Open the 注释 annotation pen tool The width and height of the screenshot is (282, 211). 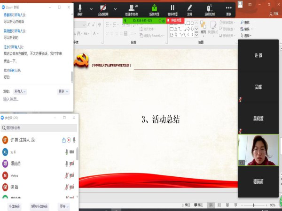(x=190, y=8)
